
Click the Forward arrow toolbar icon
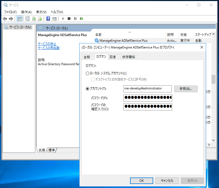[11, 19]
